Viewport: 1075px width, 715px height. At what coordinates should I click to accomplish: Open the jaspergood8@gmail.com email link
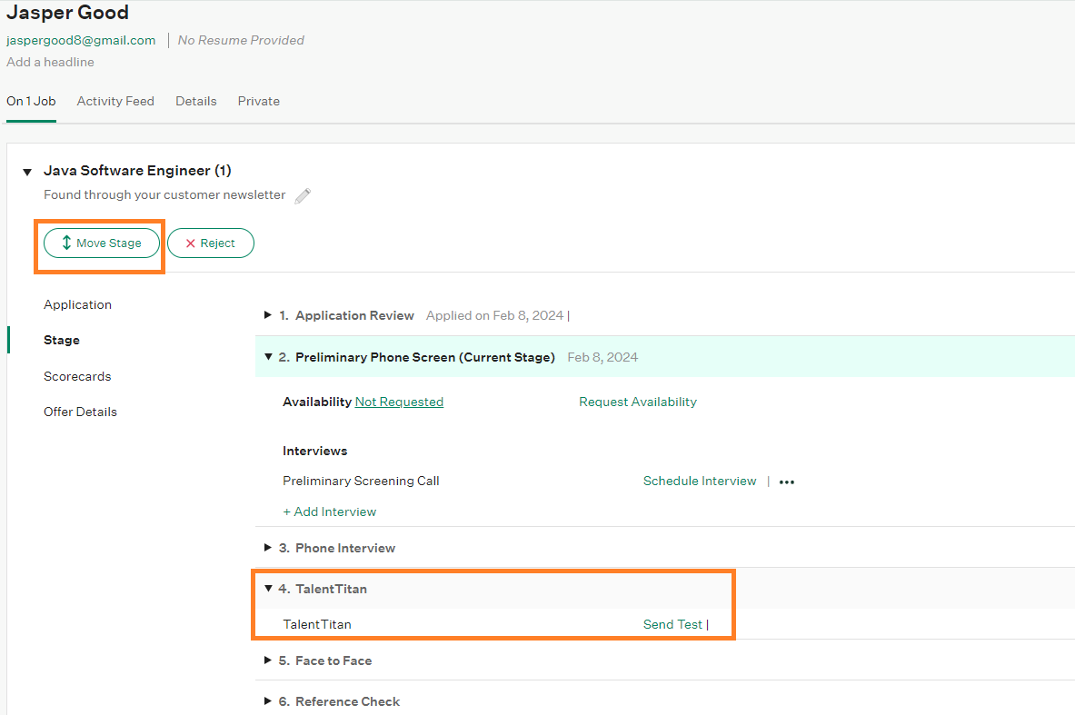(x=81, y=41)
